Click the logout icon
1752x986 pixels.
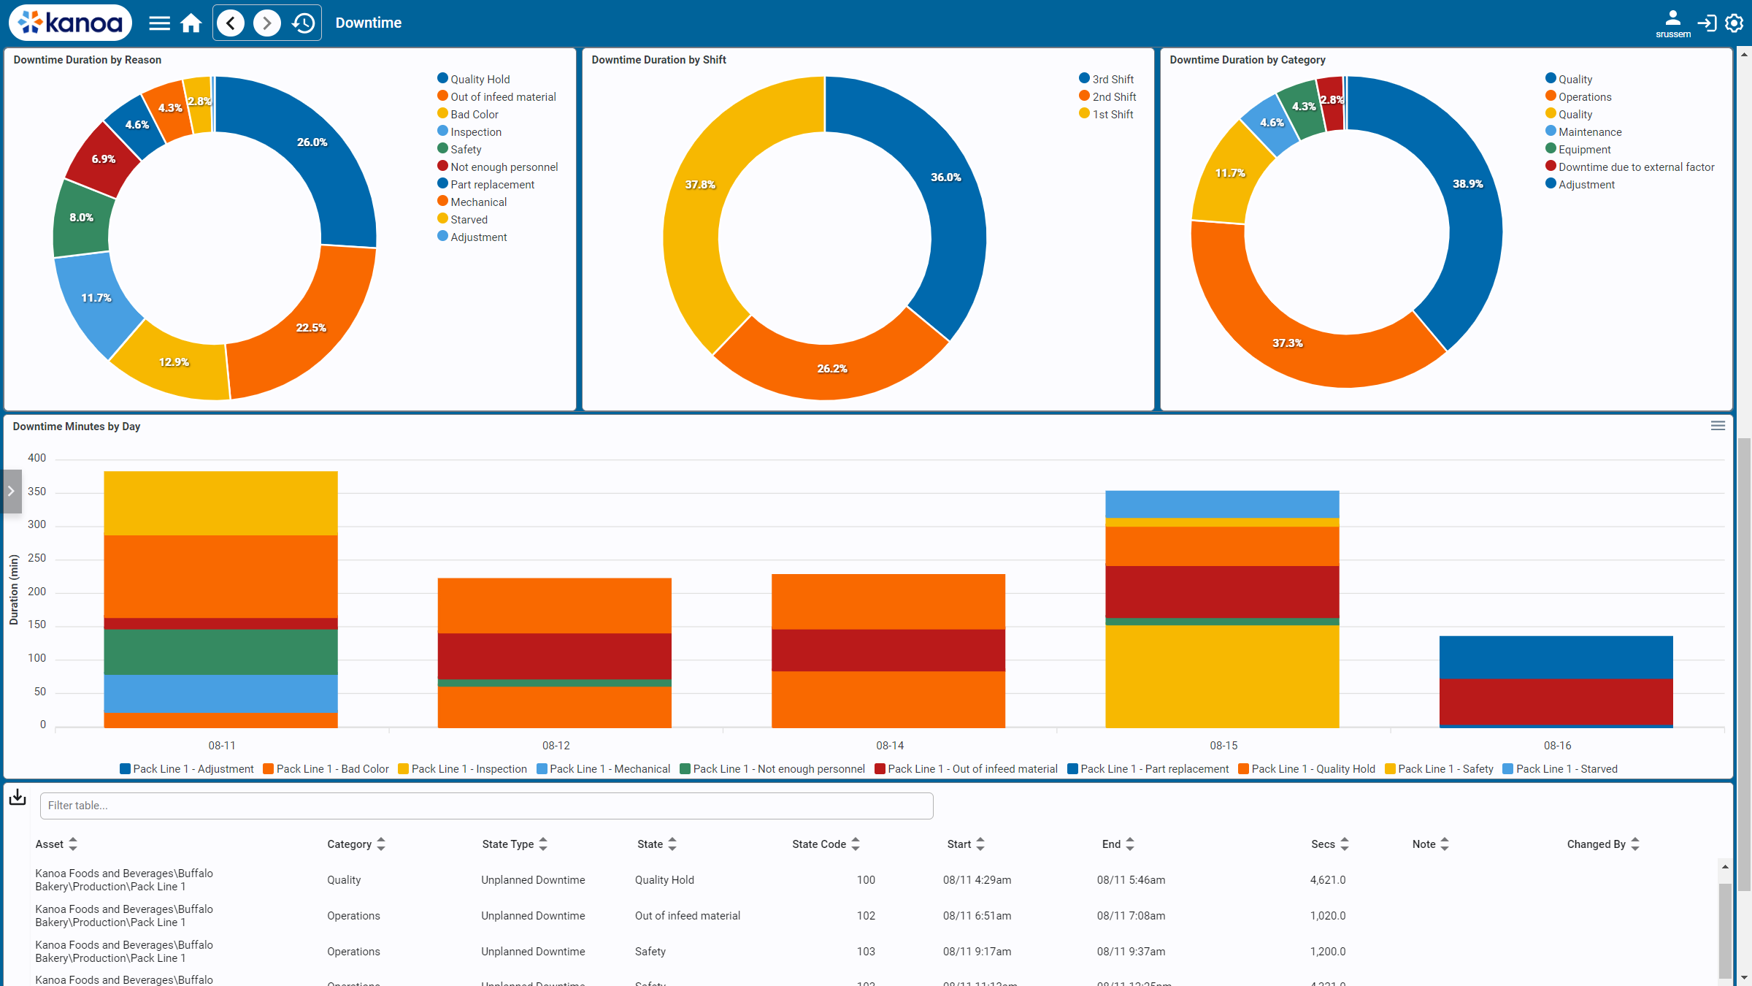coord(1707,23)
